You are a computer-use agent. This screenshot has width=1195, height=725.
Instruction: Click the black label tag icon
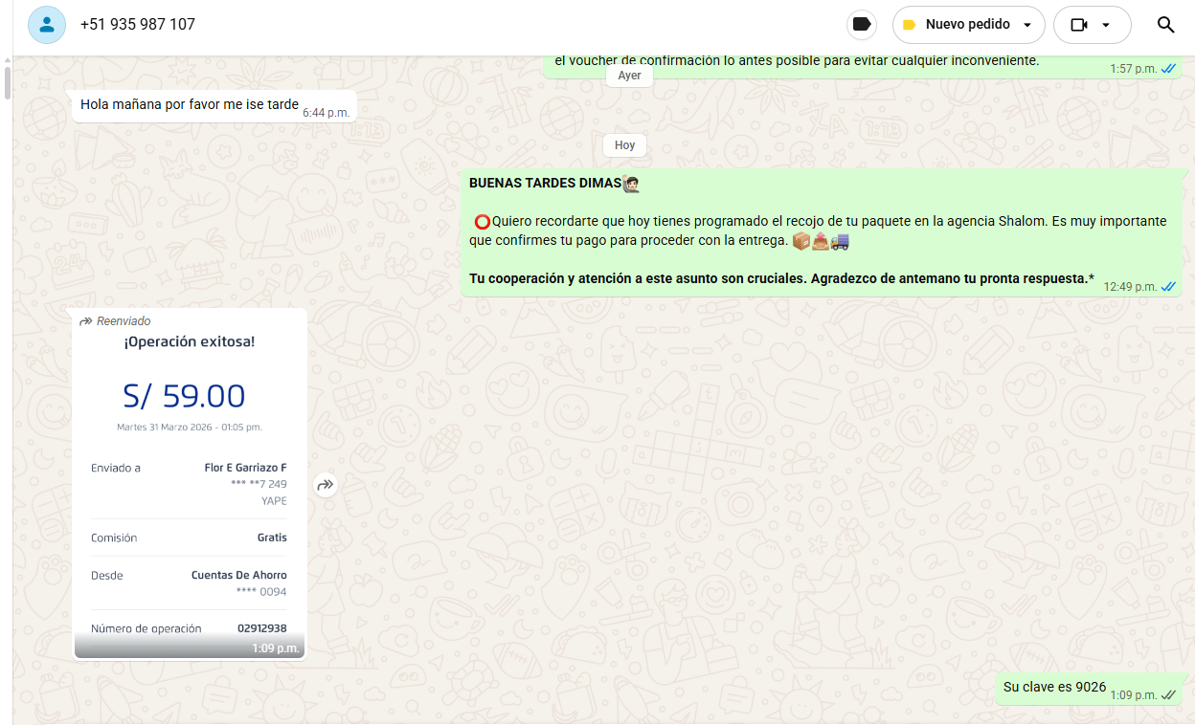click(x=862, y=25)
